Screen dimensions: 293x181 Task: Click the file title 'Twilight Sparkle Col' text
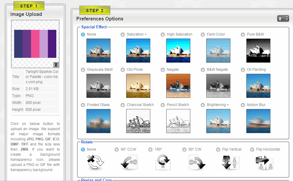point(42,72)
